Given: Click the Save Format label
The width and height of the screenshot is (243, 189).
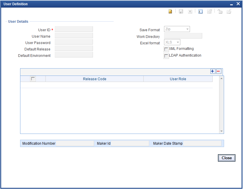Looking at the screenshot, I should (149, 30).
